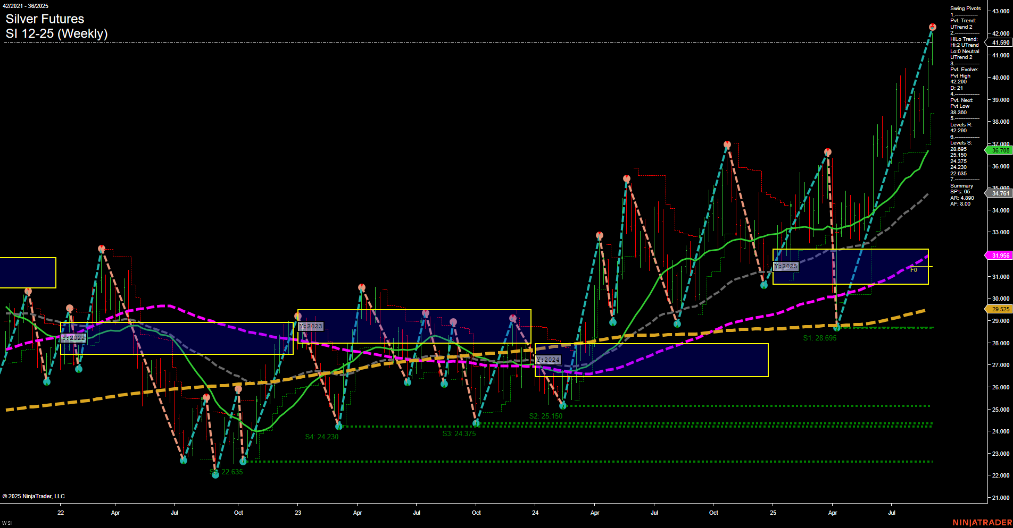Viewport: 1013px width, 528px height.
Task: Click the S1: 28.695 support label
Action: 819,337
